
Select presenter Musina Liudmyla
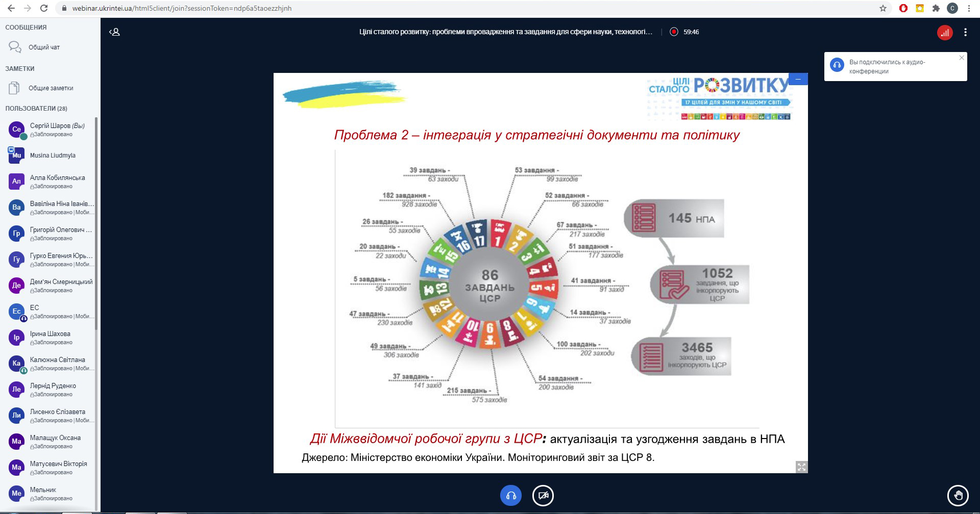coord(50,156)
